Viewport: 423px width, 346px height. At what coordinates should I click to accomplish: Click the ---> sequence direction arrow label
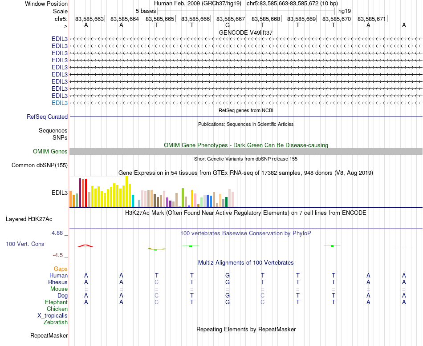click(63, 26)
